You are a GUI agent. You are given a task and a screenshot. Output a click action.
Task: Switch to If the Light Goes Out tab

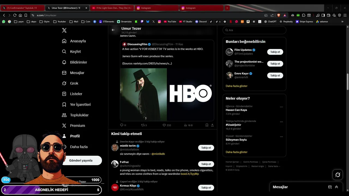pos(112,8)
